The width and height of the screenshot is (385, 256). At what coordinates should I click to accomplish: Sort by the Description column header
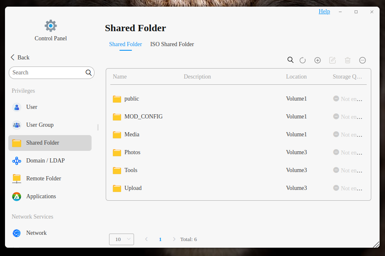[x=197, y=76]
